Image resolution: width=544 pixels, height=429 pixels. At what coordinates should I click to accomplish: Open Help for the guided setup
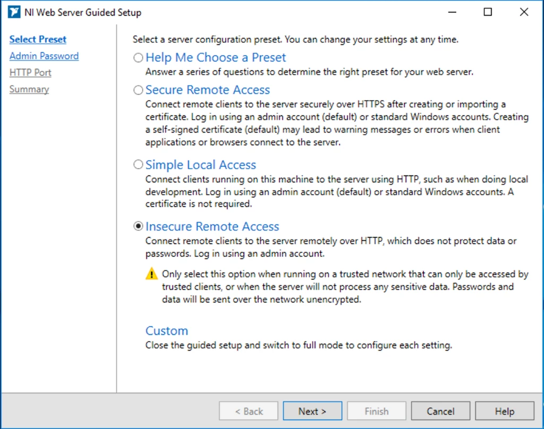505,411
